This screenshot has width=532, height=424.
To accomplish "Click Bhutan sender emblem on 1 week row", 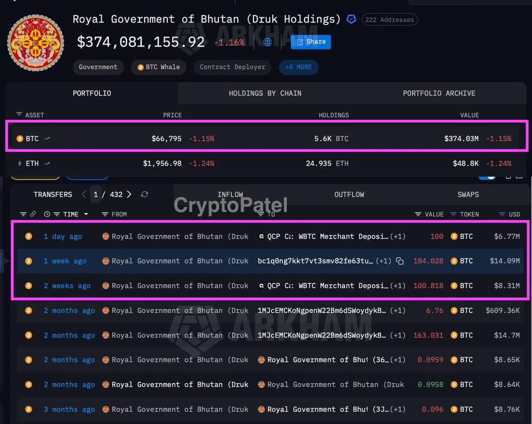I will click(x=106, y=261).
